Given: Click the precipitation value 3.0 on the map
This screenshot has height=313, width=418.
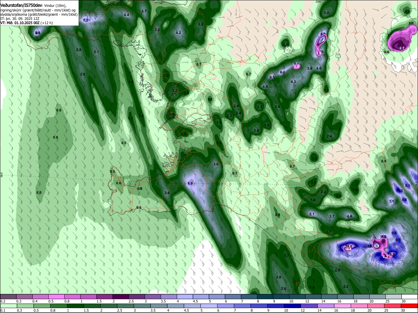Looking at the screenshot, I should 326,13.
